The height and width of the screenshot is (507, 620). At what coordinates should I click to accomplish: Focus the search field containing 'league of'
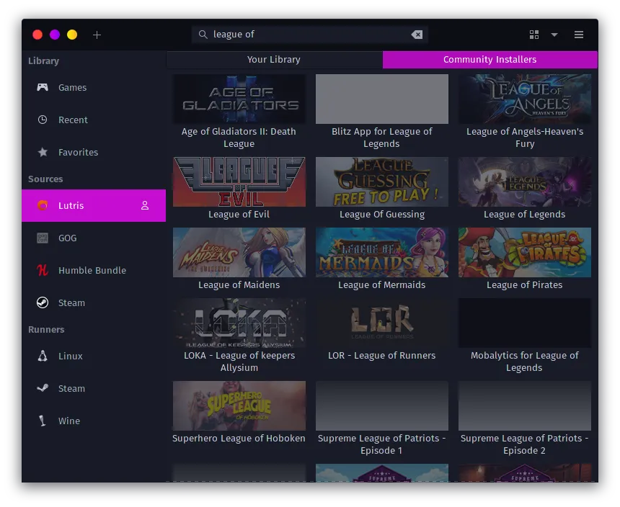[x=309, y=35]
